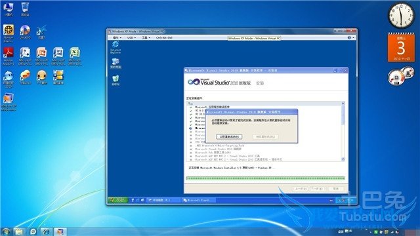This screenshot has height=236, width=420.
Task: Open the yellow tiles shortcut icon
Action: pyautogui.click(x=58, y=77)
